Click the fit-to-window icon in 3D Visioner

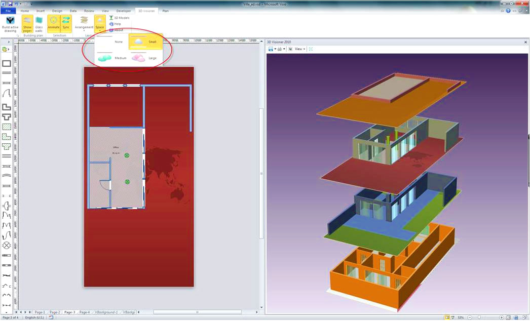click(x=311, y=49)
